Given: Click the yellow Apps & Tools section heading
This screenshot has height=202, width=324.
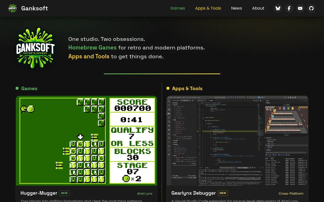Looking at the screenshot, I should click(x=187, y=88).
